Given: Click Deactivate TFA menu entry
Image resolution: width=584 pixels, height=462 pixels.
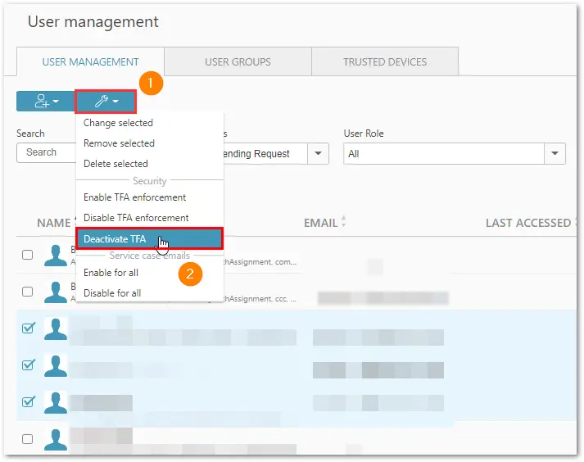Looking at the screenshot, I should [x=149, y=239].
